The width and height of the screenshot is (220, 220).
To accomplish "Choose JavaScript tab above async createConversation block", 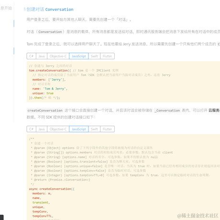I will [x=79, y=129].
